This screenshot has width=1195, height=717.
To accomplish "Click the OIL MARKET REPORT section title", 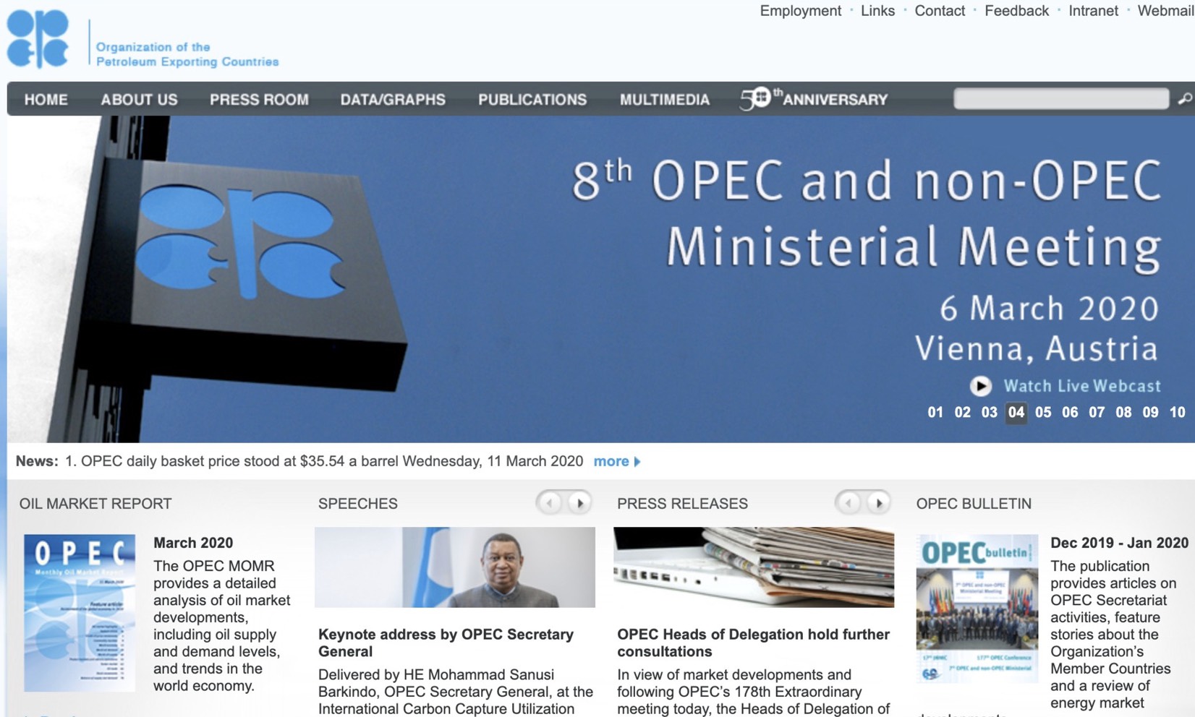I will [95, 504].
